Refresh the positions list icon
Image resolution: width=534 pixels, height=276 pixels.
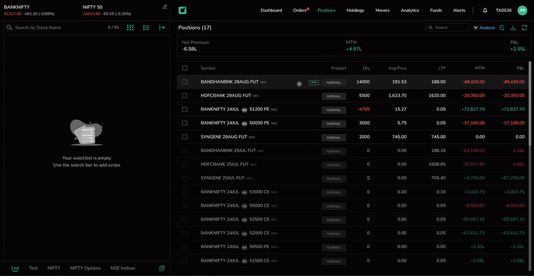[x=525, y=27]
